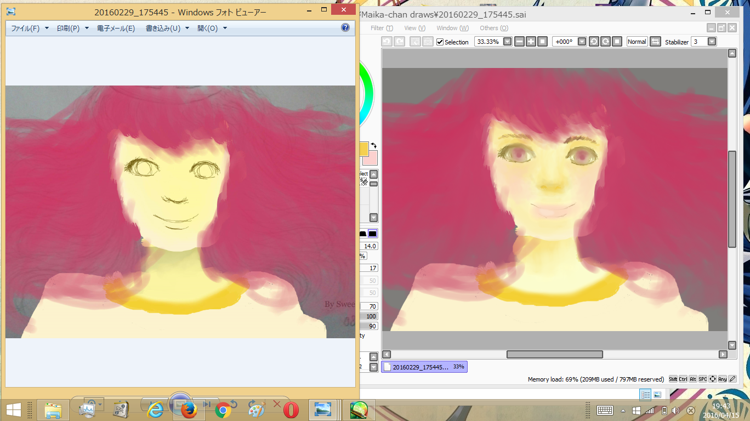Open the Paint app from the taskbar
The image size is (750, 421).
257,410
